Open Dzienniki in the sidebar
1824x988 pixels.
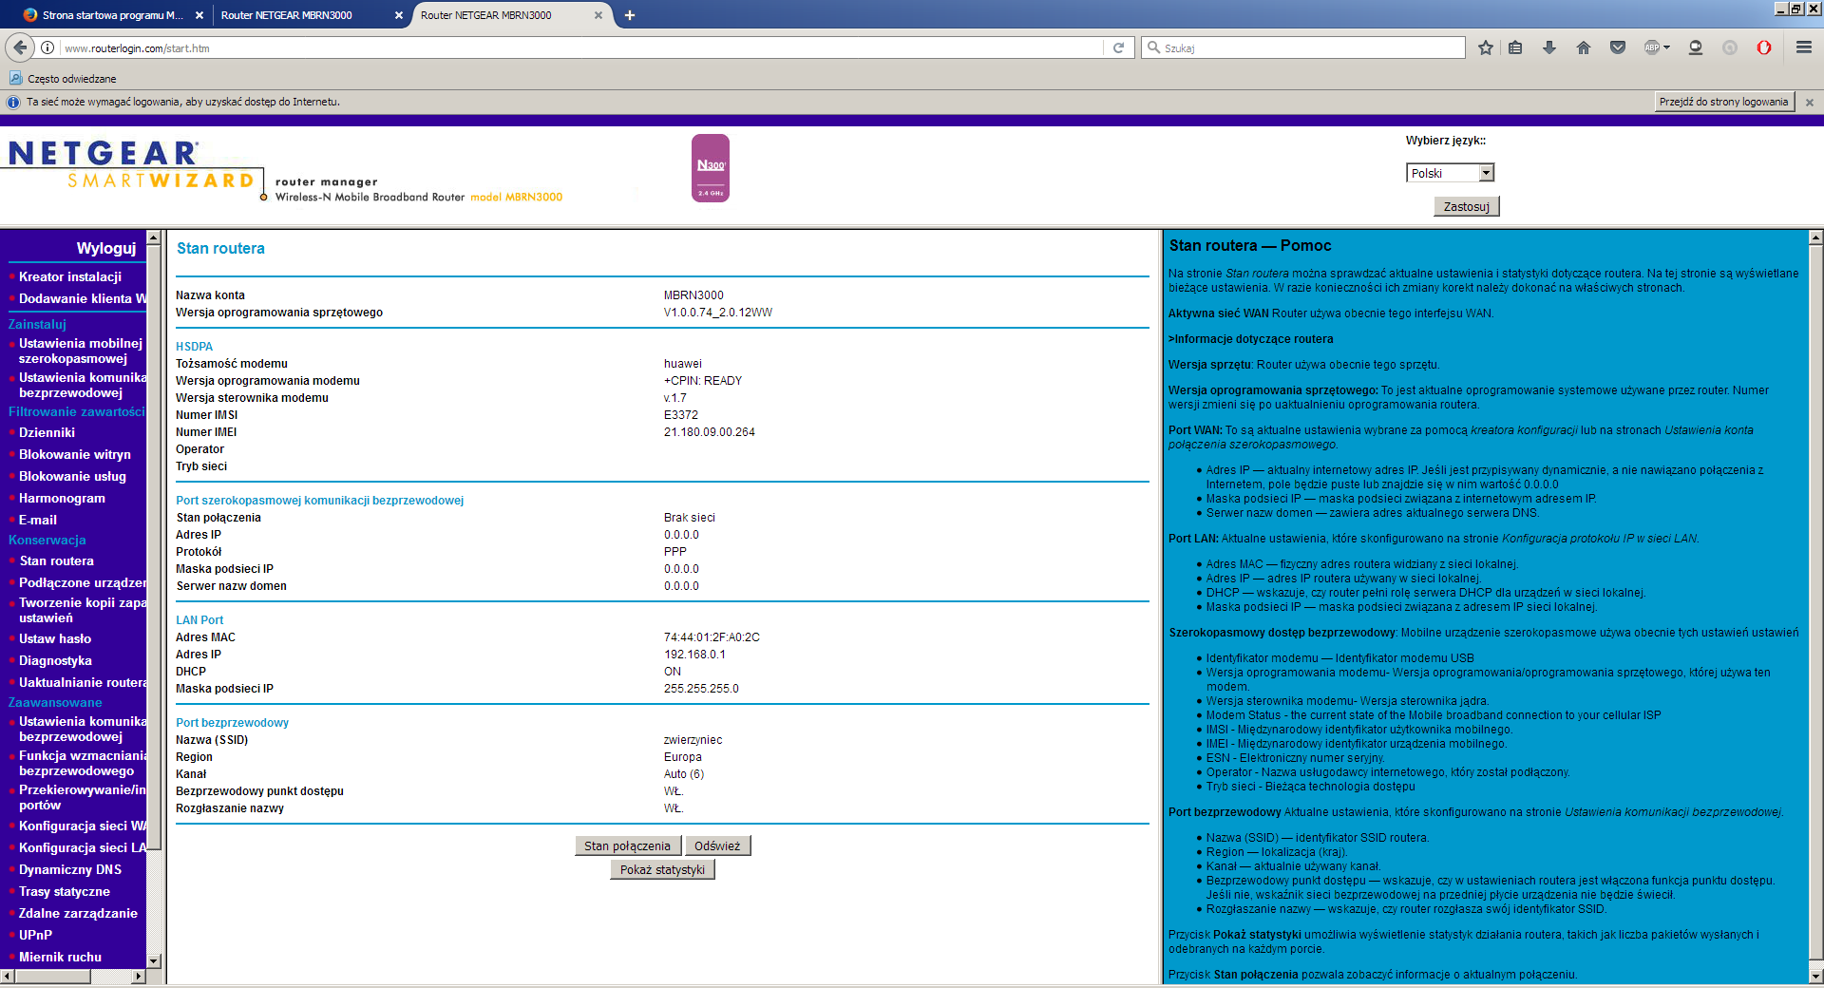47,432
